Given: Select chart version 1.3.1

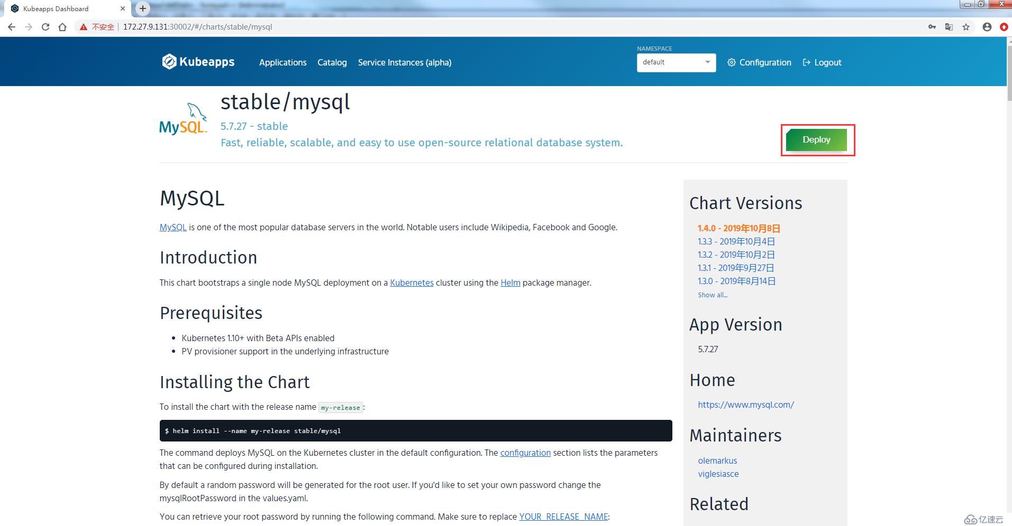Looking at the screenshot, I should tap(736, 268).
